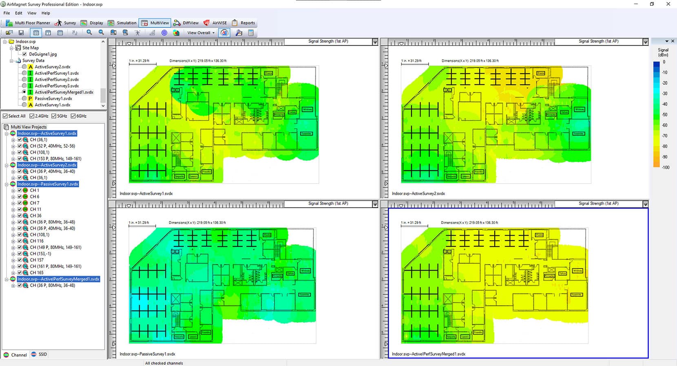This screenshot has height=366, width=677.
Task: Toggle the 2.4GHz band checkbox
Action: click(x=32, y=116)
